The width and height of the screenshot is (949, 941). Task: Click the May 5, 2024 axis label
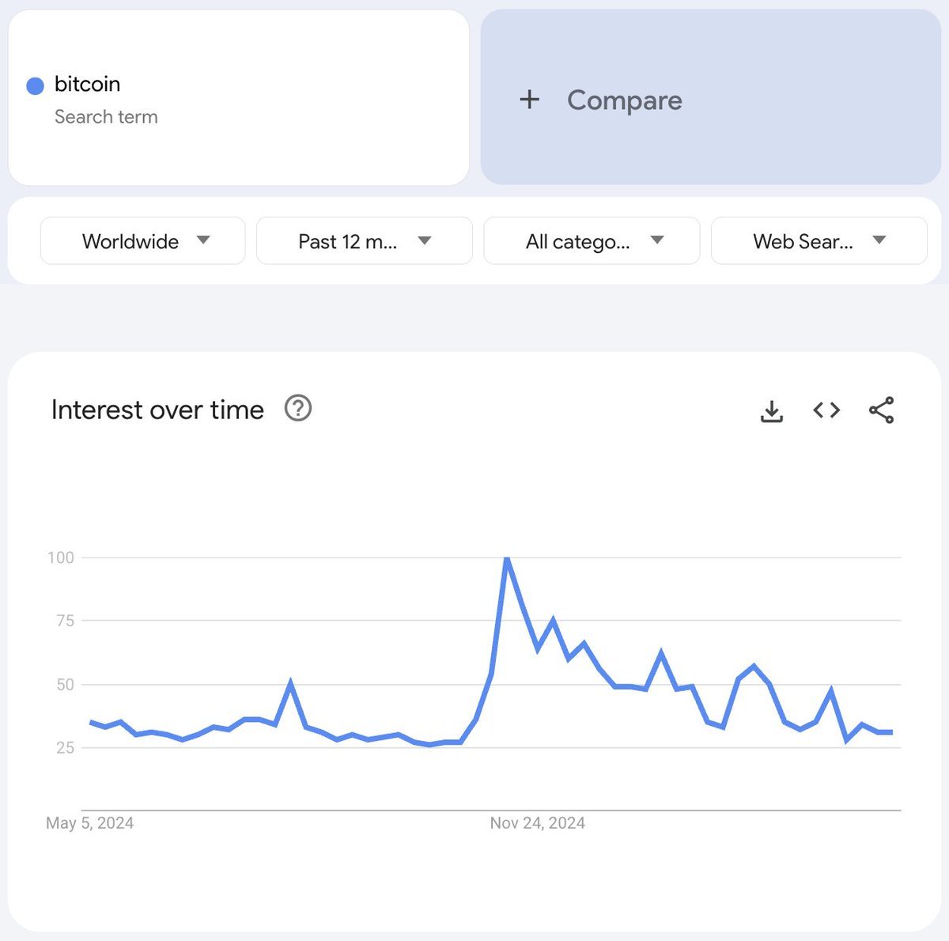pos(89,823)
